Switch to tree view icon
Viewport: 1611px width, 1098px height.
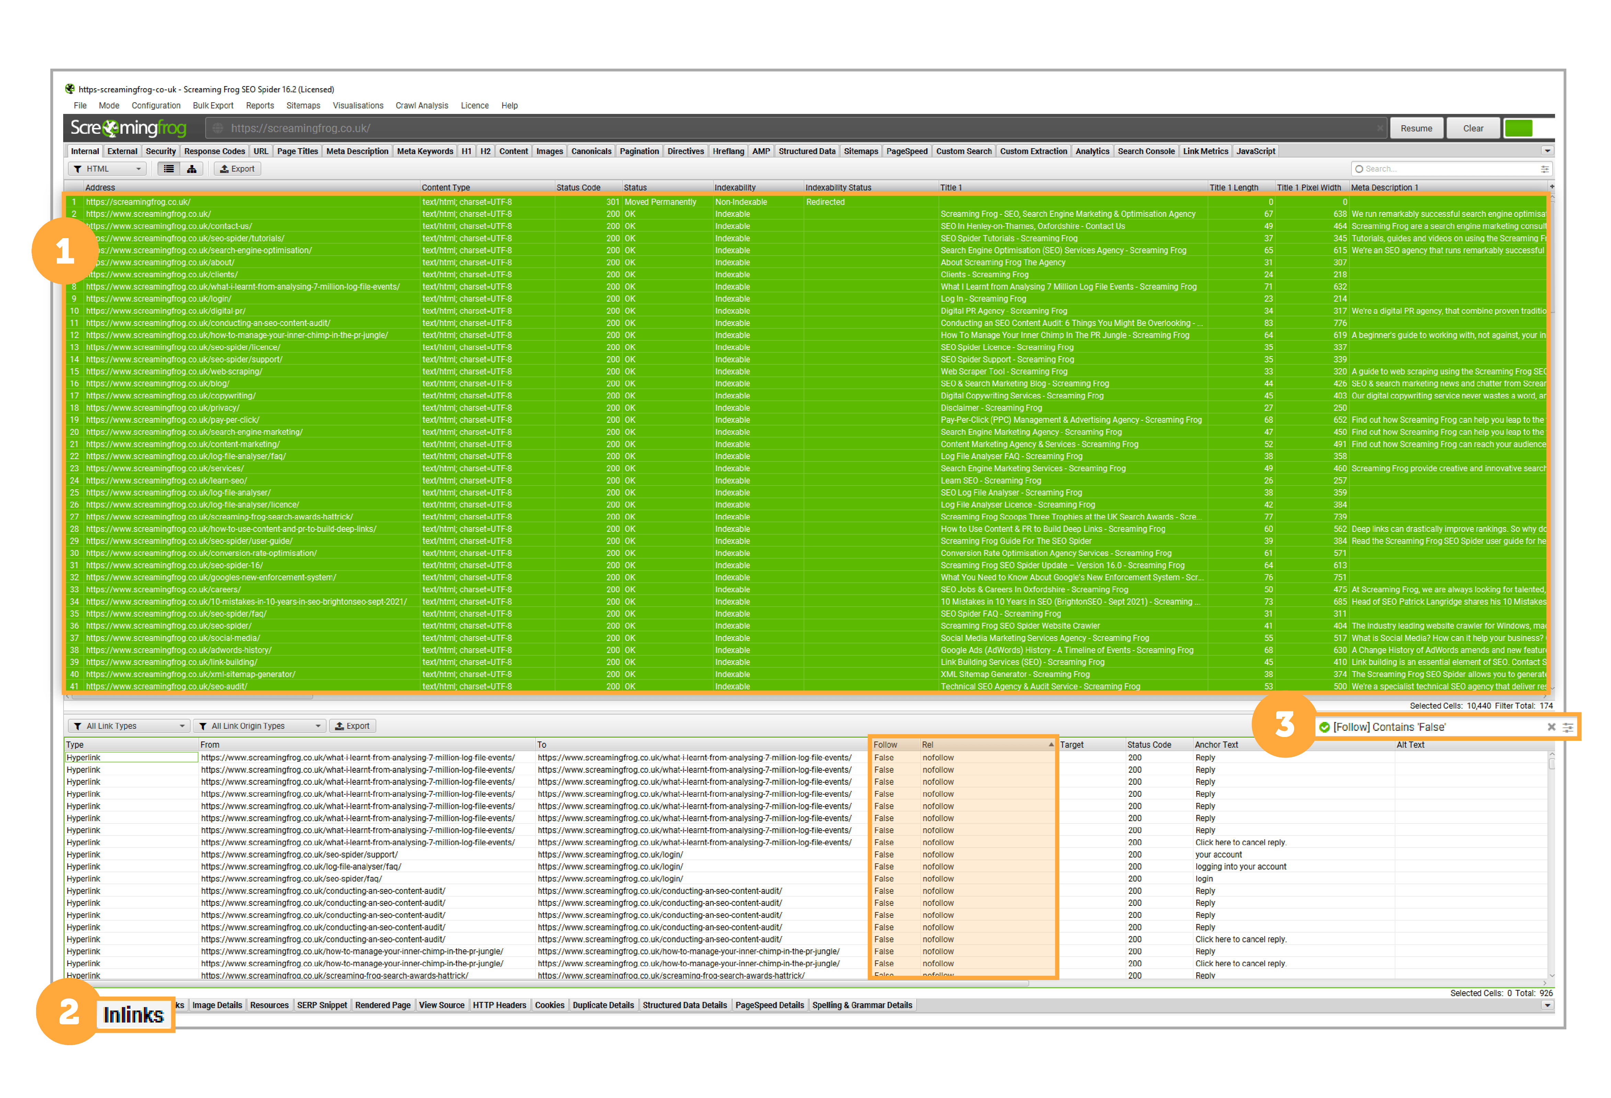[x=191, y=169]
